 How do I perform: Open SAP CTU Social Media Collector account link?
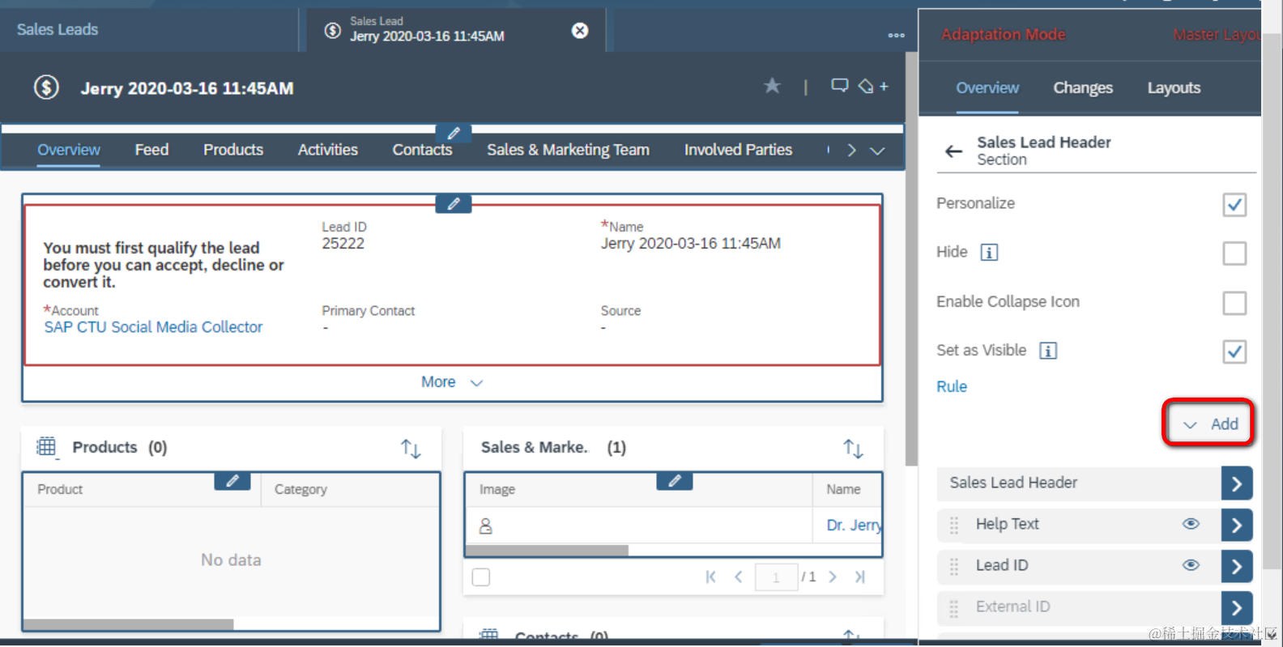(x=153, y=327)
